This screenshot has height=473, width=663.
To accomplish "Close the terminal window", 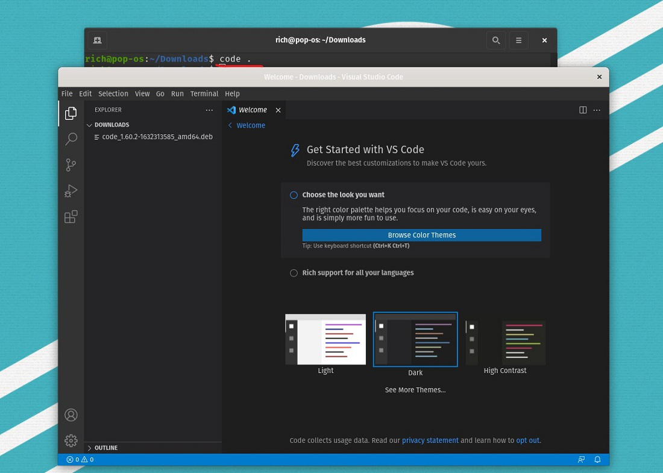I will tap(545, 40).
